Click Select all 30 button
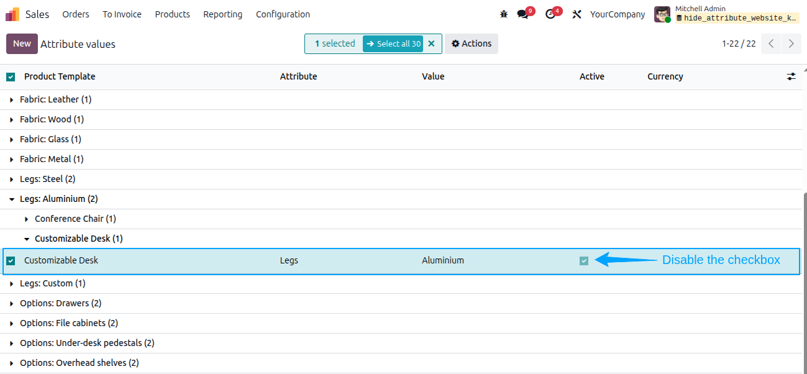The width and height of the screenshot is (807, 374). 393,43
